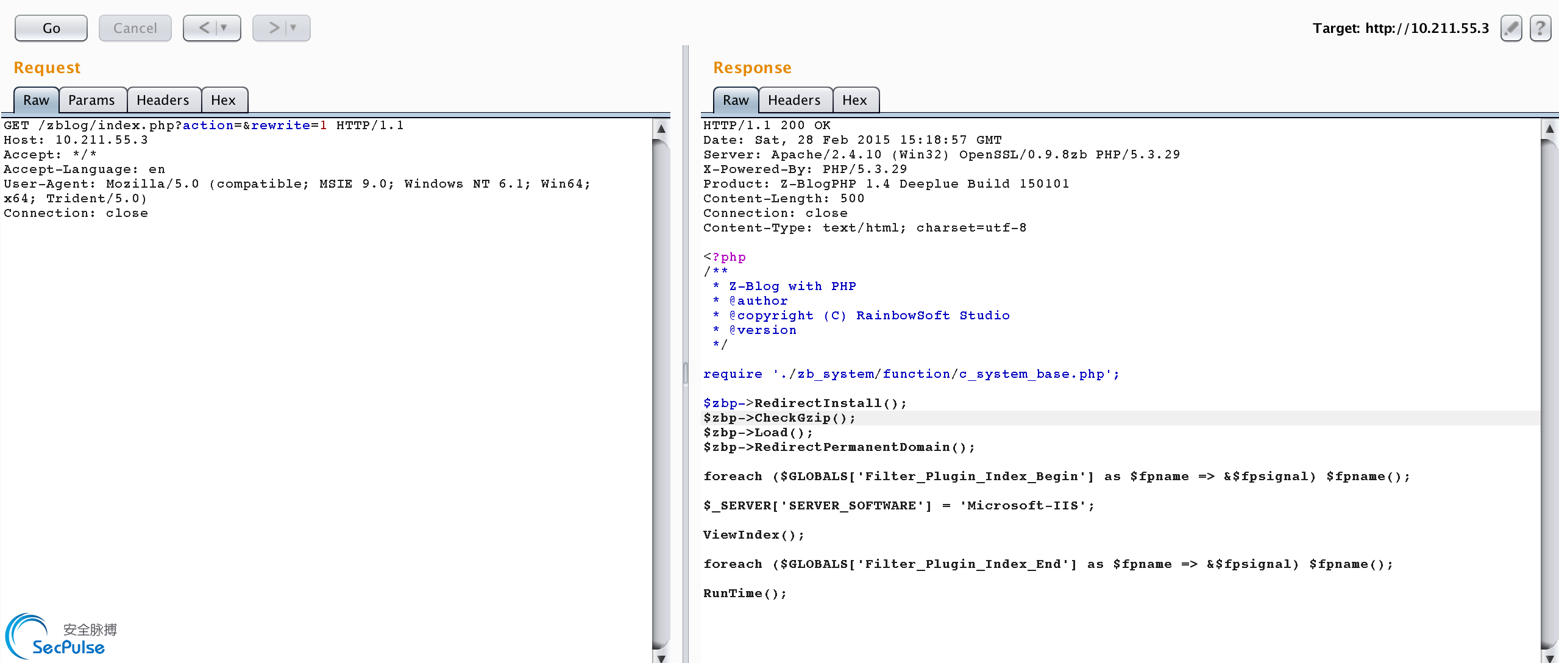This screenshot has height=663, width=1559.
Task: Click the response scrollbar up arrow
Action: coord(1549,129)
